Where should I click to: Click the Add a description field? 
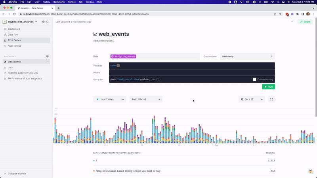104,41
